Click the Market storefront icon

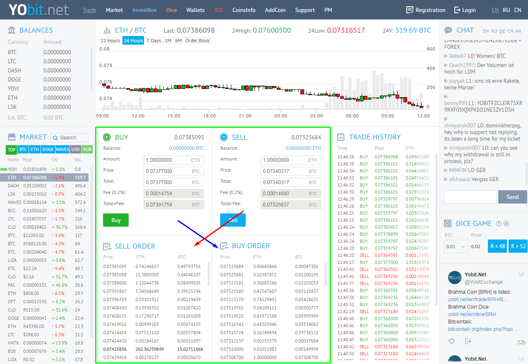point(12,137)
